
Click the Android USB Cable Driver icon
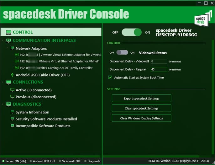(12, 75)
